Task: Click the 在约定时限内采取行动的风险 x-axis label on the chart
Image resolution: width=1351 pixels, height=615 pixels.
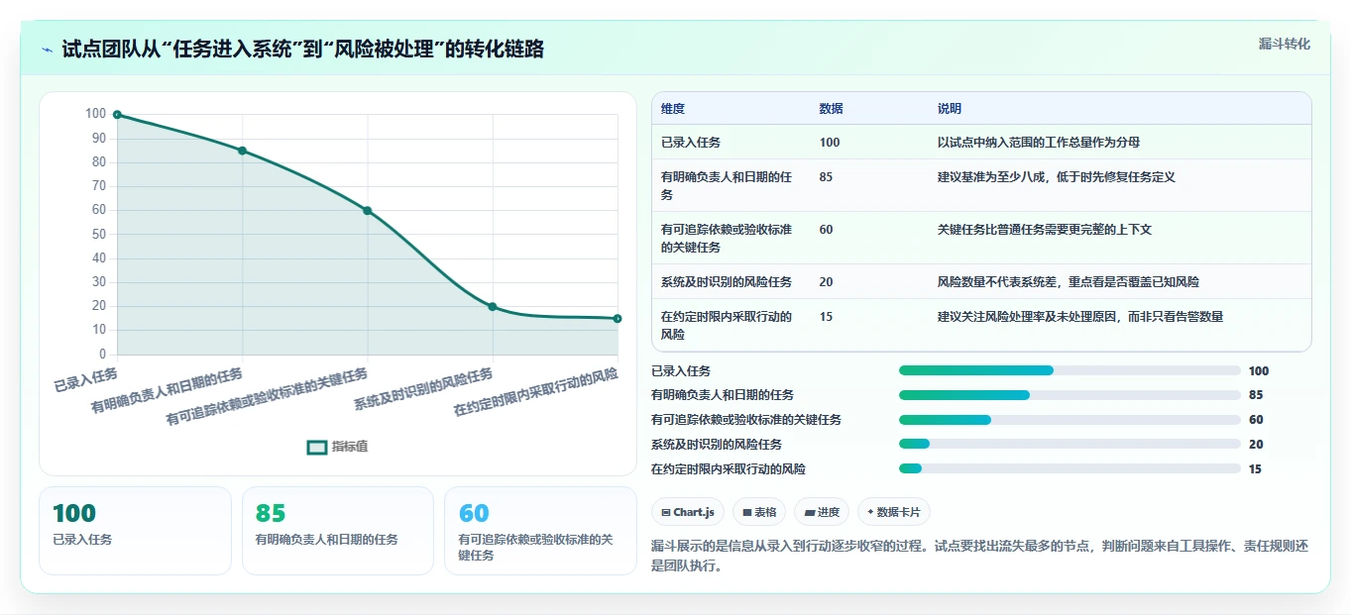Action: [536, 392]
